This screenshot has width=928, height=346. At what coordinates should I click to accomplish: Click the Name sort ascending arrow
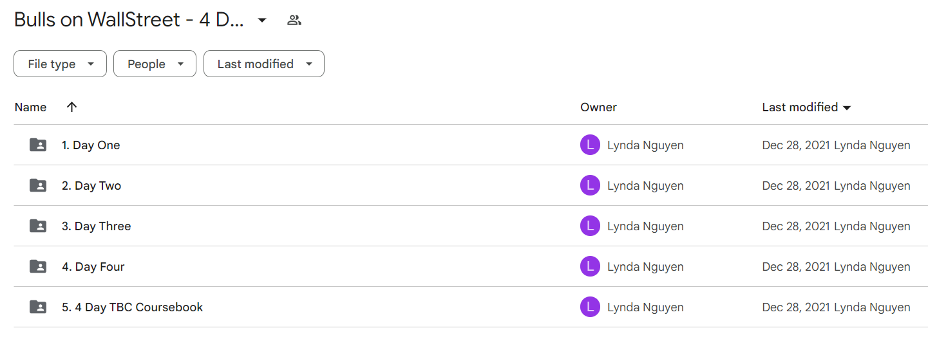click(x=71, y=107)
